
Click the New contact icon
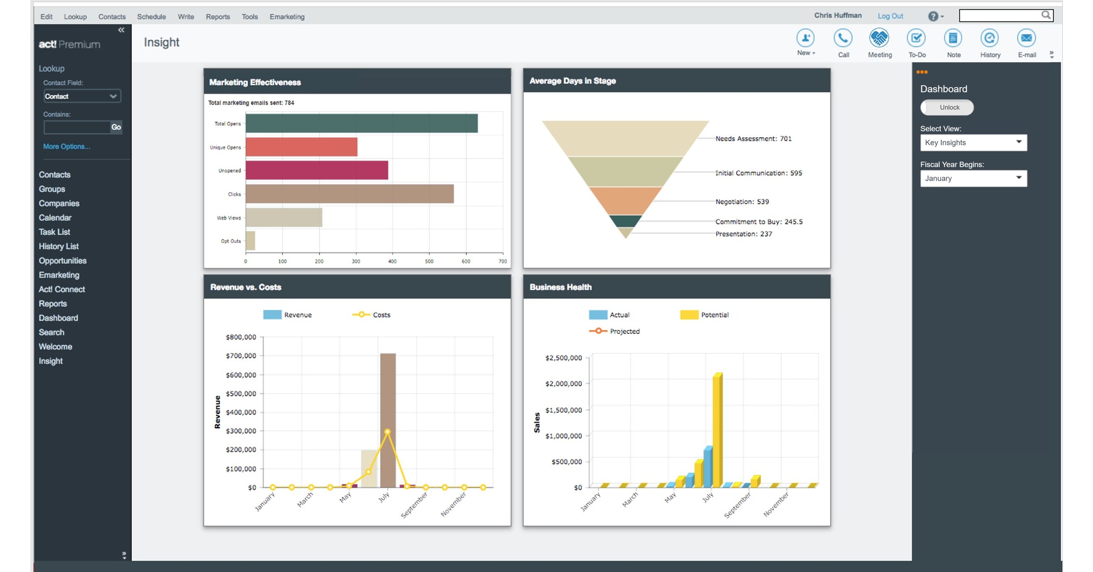pyautogui.click(x=805, y=38)
